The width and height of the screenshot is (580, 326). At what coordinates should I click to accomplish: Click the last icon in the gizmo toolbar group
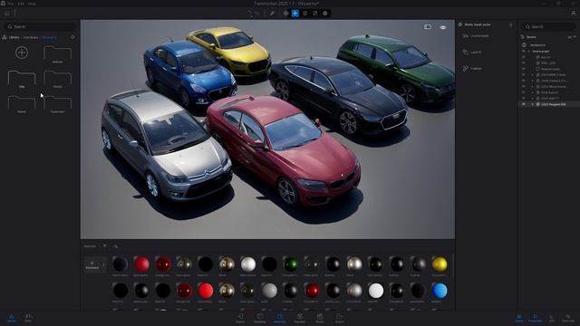coord(325,14)
